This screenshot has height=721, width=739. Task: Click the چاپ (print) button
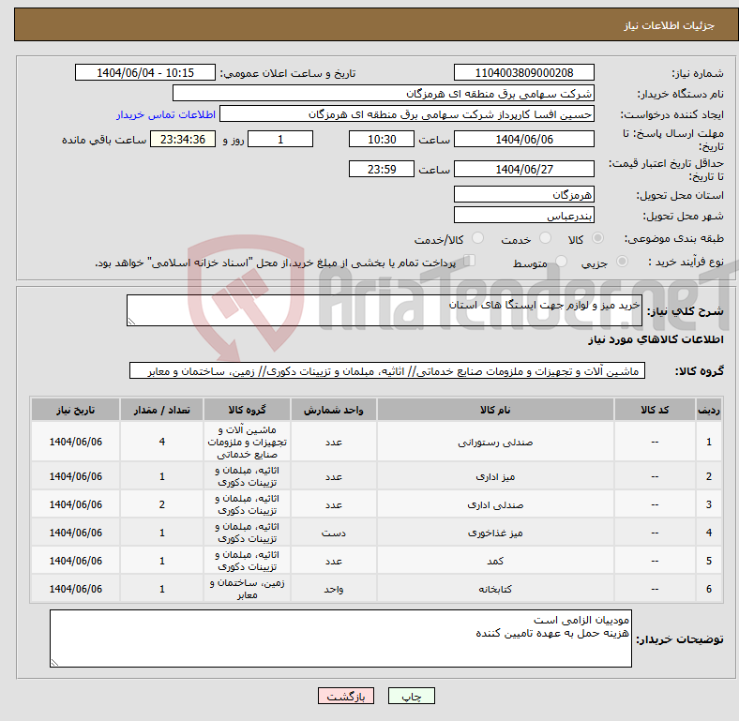click(411, 696)
